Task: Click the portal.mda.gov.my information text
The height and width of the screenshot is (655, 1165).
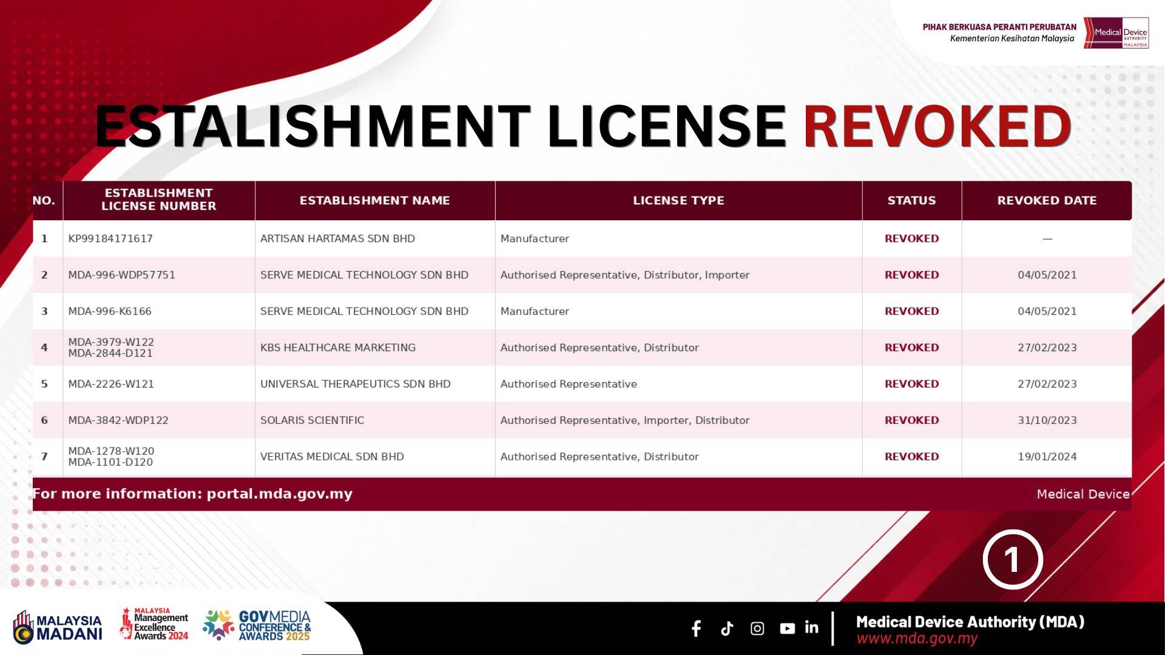Action: click(x=192, y=494)
